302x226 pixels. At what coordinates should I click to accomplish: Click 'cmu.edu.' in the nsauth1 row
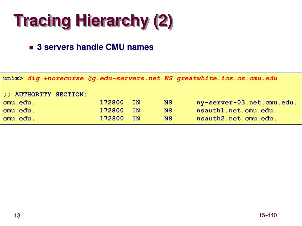tap(19, 111)
